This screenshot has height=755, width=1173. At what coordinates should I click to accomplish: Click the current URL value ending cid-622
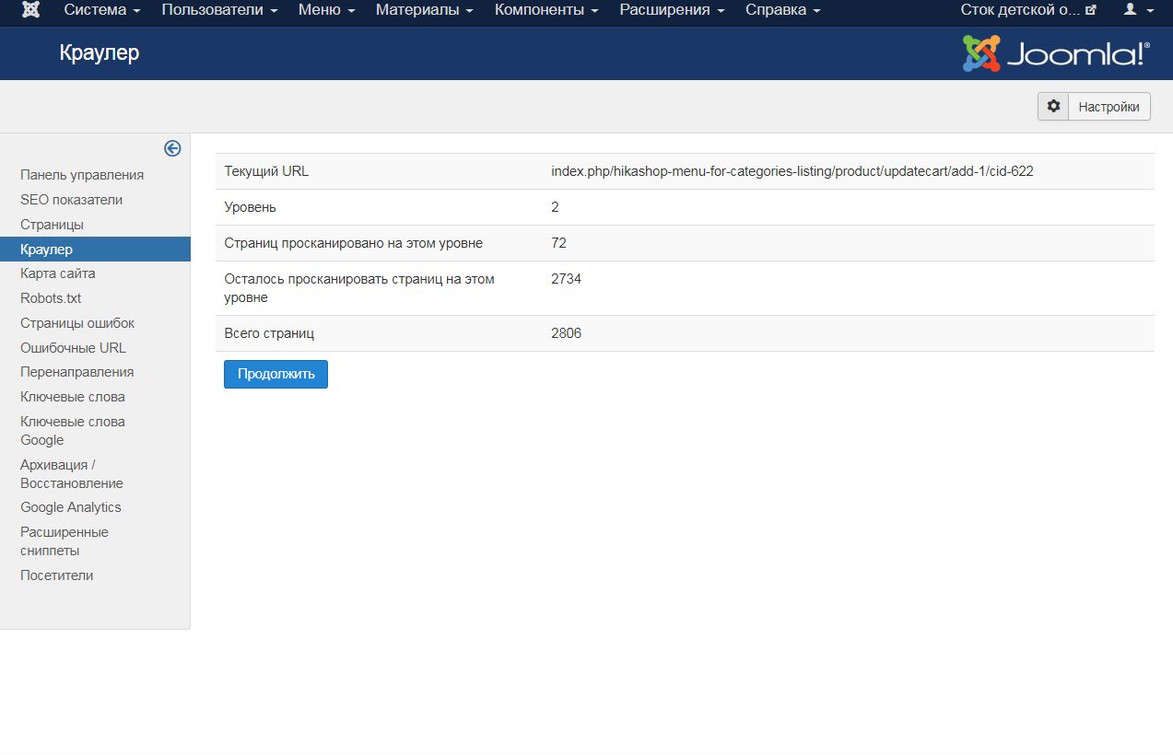pyautogui.click(x=792, y=171)
